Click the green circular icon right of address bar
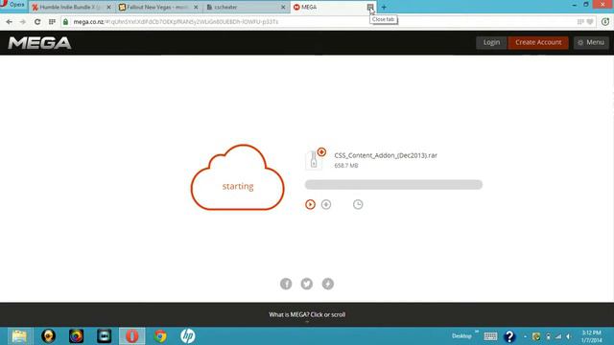Image resolution: width=614 pixels, height=345 pixels. pos(605,22)
